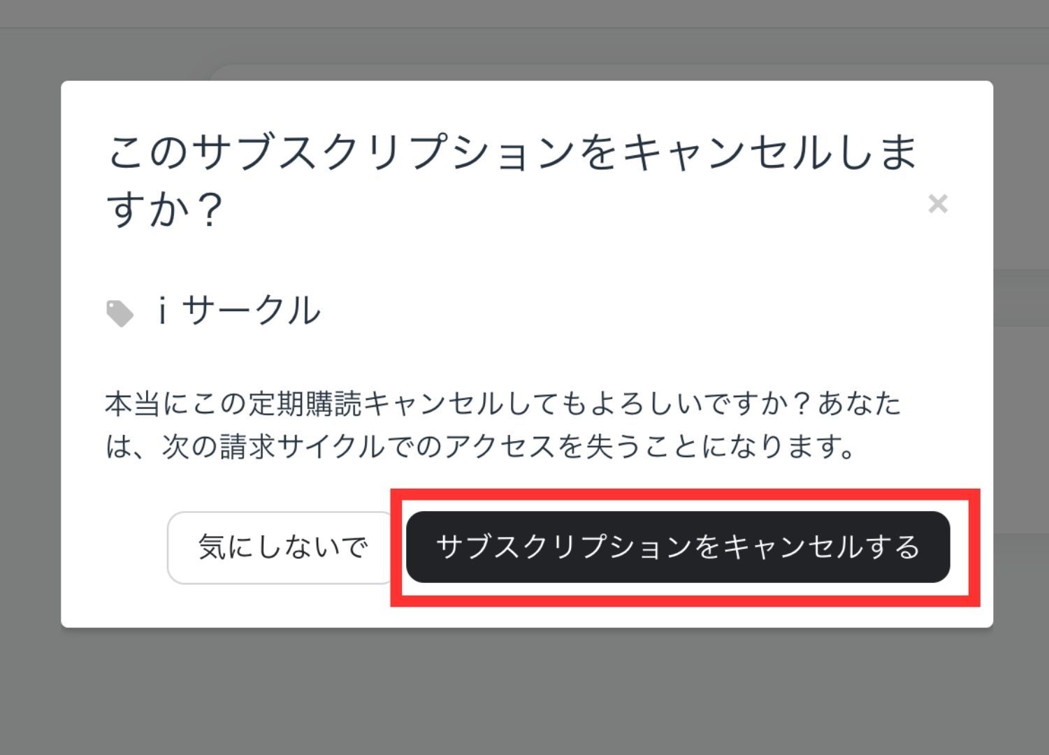Confirm with サブスクリプションをキャンセルする button
The width and height of the screenshot is (1049, 755).
tap(678, 547)
